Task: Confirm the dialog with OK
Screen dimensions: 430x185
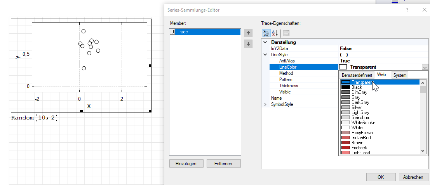Action: 381,177
